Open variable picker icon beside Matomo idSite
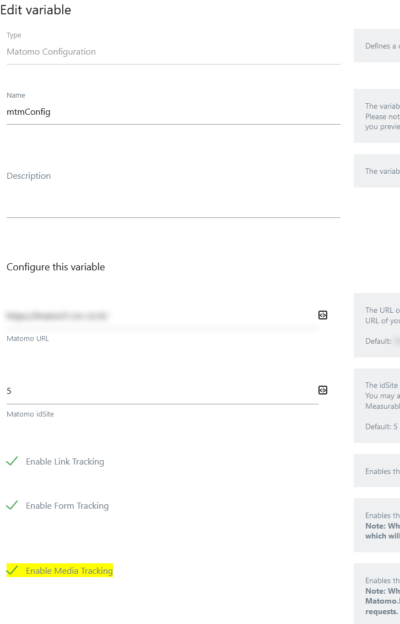The width and height of the screenshot is (400, 624). point(323,391)
